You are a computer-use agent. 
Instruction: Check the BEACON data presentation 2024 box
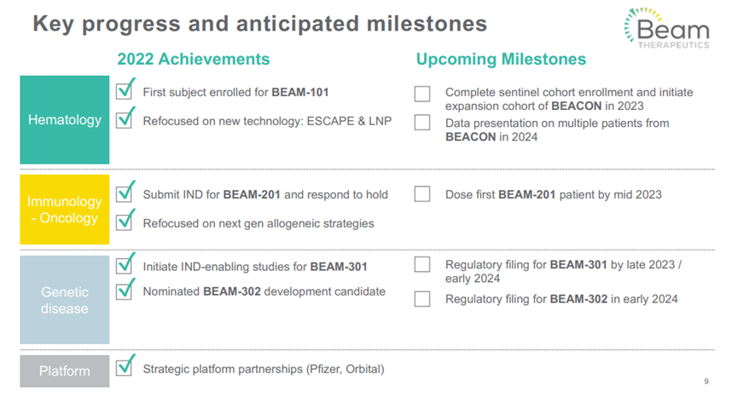422,124
